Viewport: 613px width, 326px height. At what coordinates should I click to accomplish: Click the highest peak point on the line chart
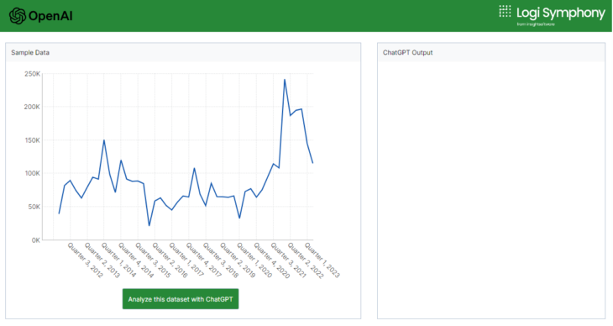[285, 80]
